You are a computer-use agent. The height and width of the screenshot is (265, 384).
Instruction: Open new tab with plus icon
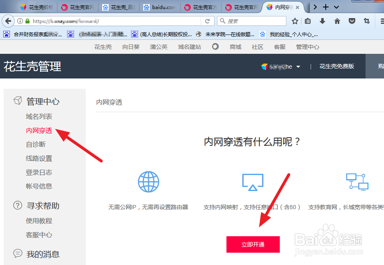(325, 7)
